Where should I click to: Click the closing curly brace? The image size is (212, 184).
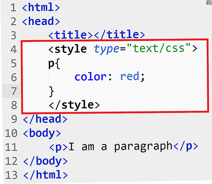[x=52, y=92]
